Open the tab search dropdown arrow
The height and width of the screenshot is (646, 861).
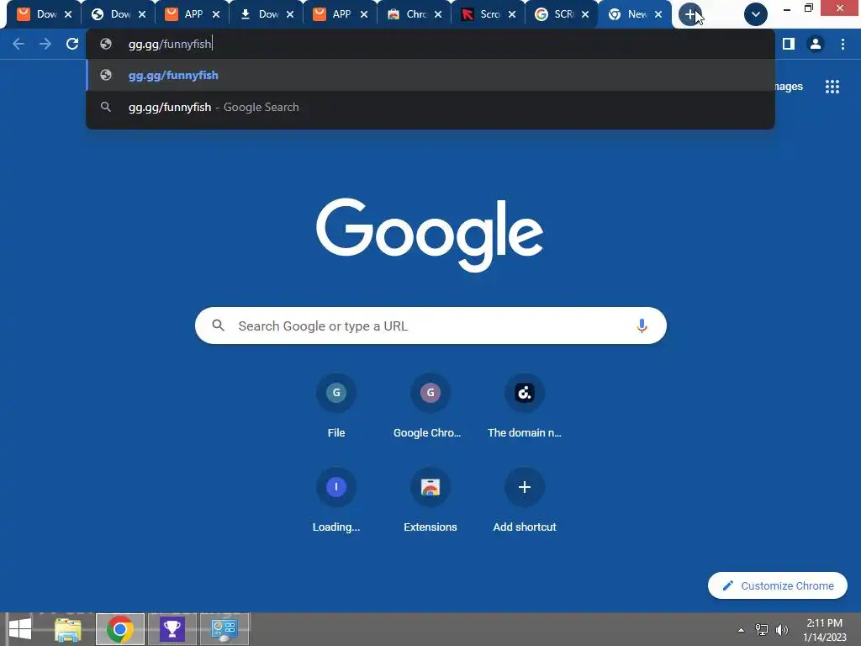coord(756,14)
